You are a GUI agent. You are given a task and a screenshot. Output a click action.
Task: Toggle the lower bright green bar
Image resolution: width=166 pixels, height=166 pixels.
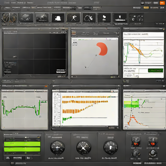(22, 149)
